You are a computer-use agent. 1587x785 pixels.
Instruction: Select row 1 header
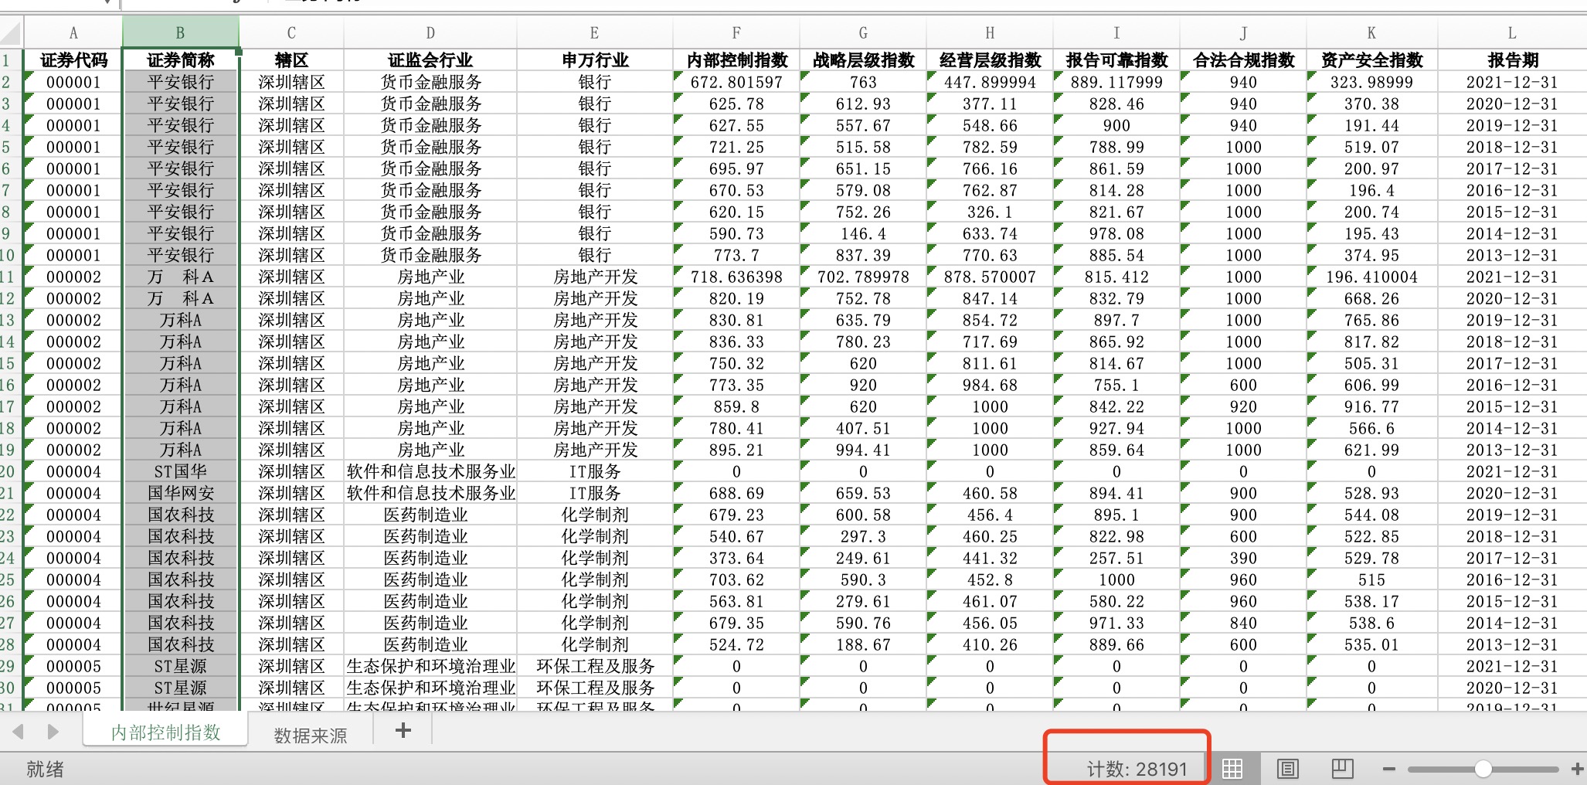11,60
